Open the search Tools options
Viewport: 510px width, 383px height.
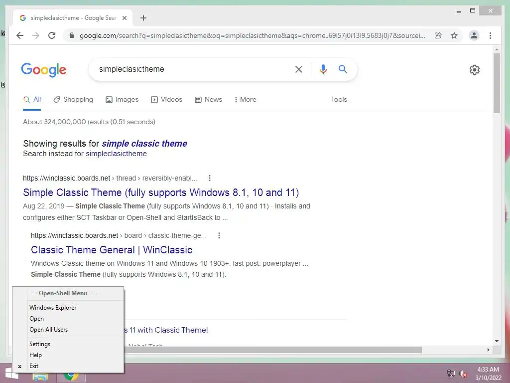(339, 99)
